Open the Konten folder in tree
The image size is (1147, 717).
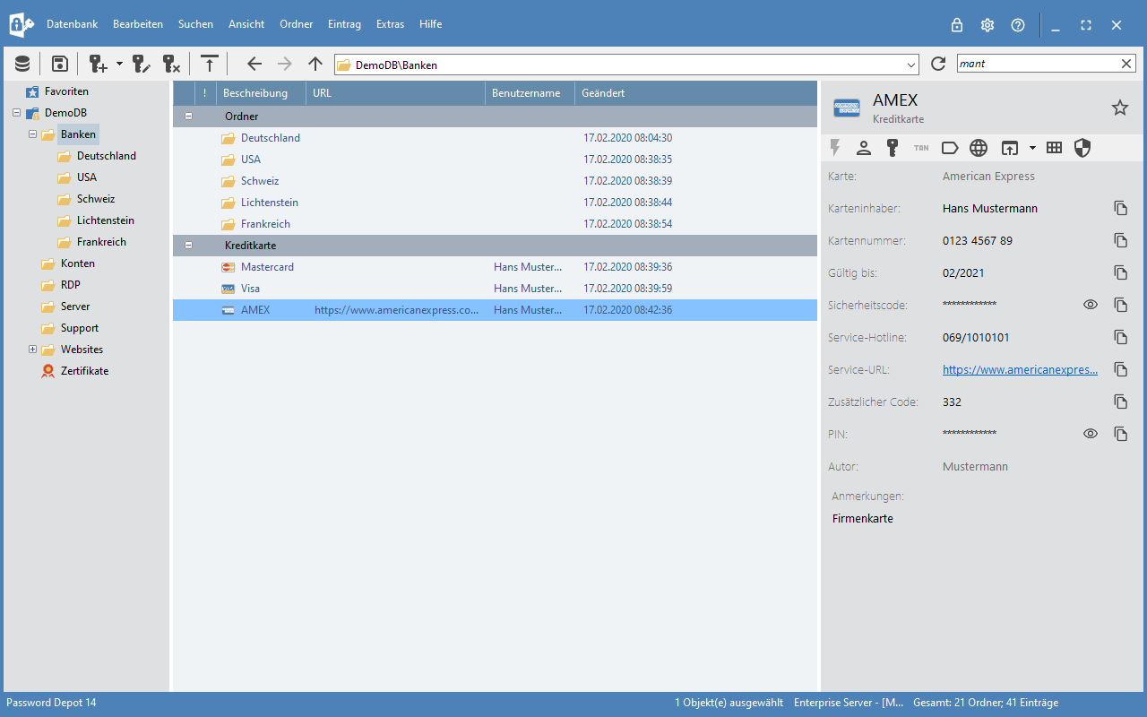tap(78, 263)
